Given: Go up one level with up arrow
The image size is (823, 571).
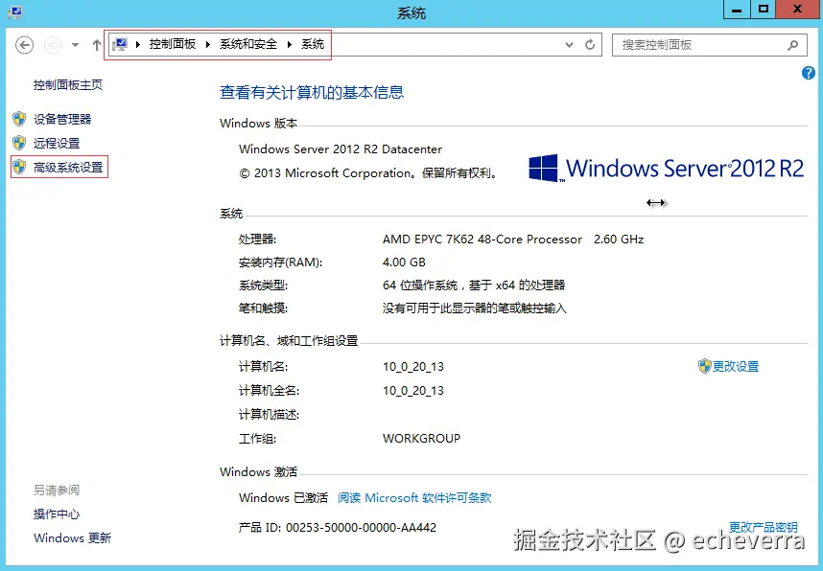Looking at the screenshot, I should pos(97,45).
